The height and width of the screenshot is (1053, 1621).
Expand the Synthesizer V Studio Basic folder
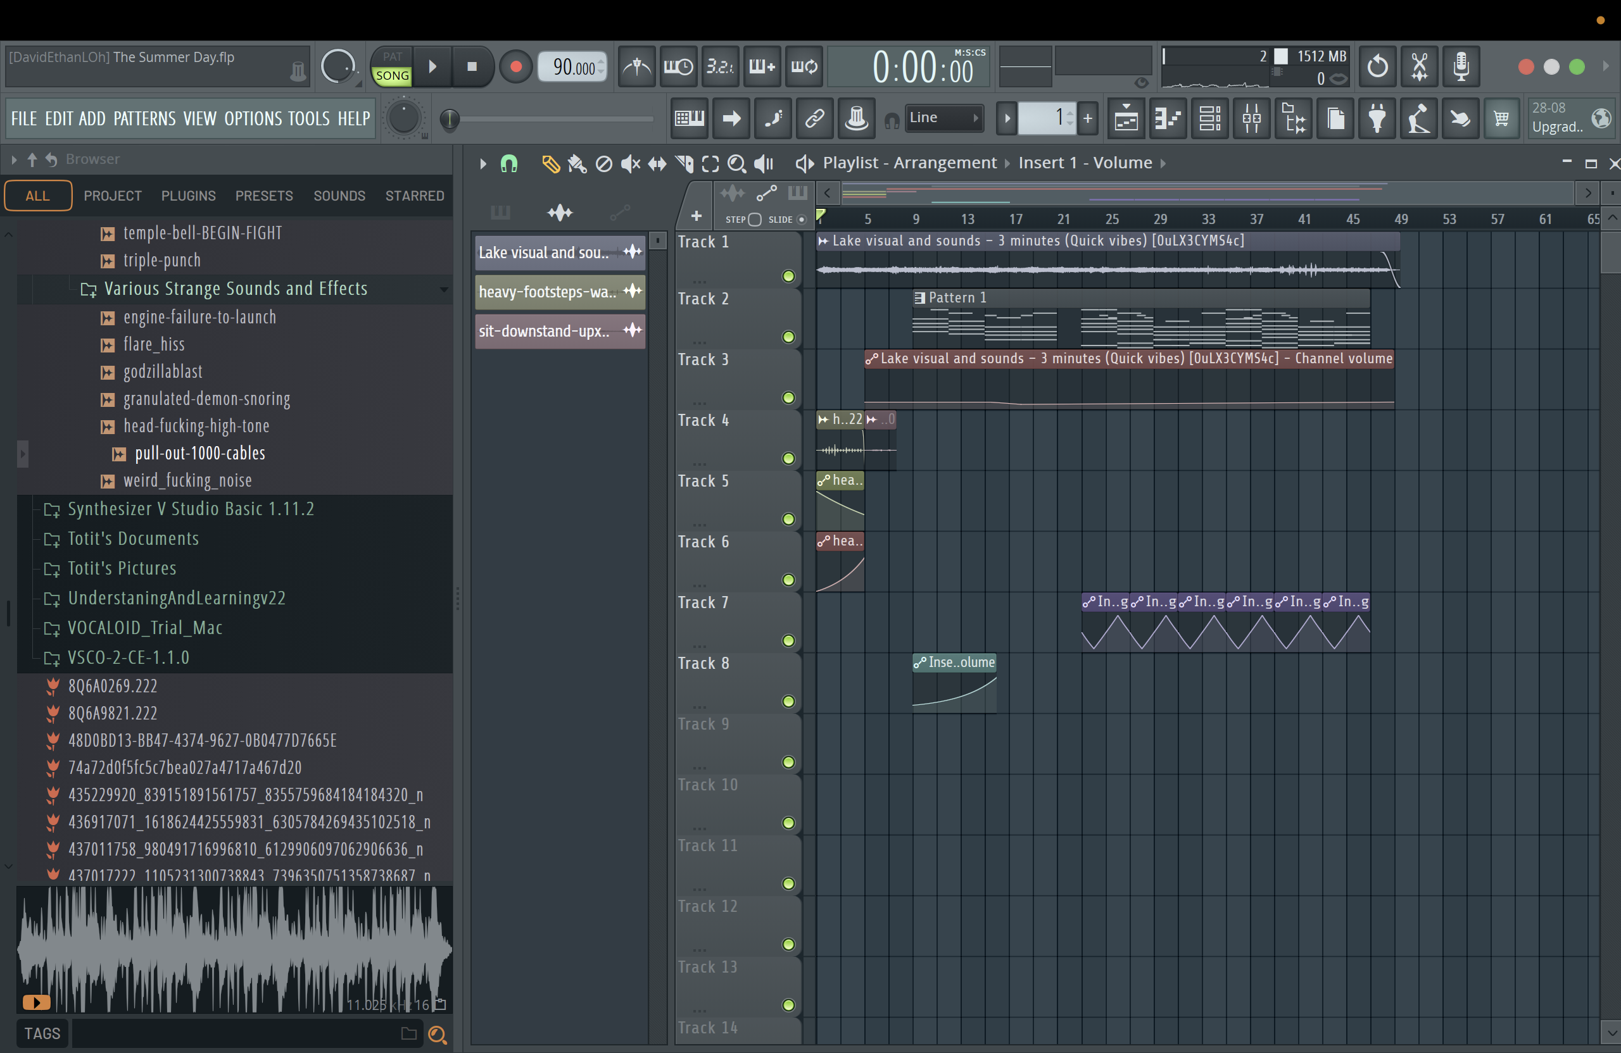tap(191, 509)
